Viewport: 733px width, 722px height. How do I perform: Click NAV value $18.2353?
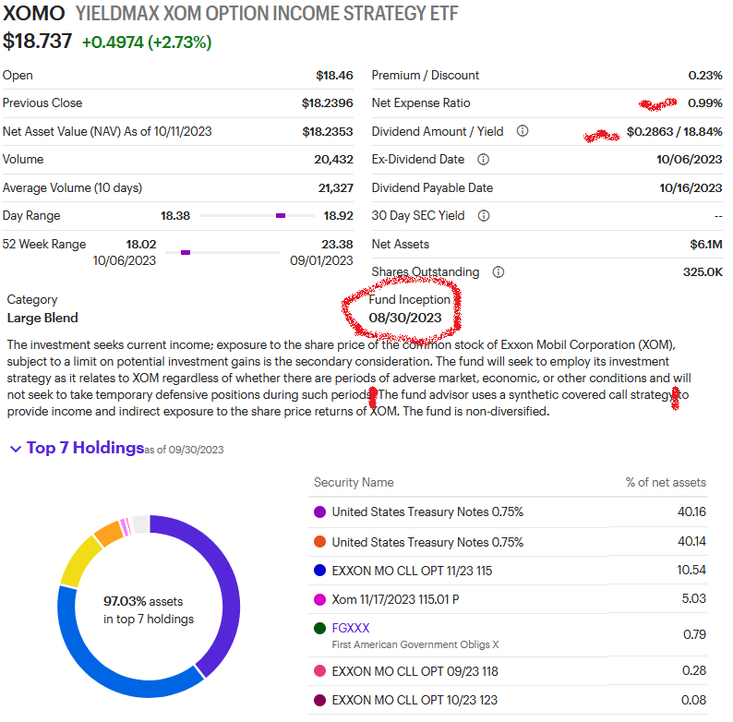pos(328,131)
